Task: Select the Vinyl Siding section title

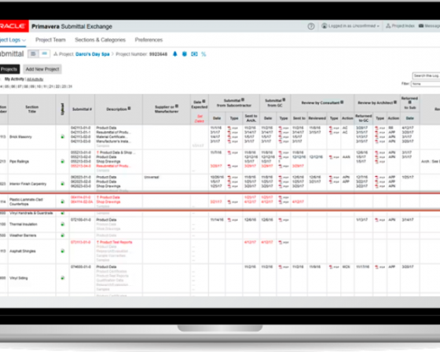Action: 19,278
